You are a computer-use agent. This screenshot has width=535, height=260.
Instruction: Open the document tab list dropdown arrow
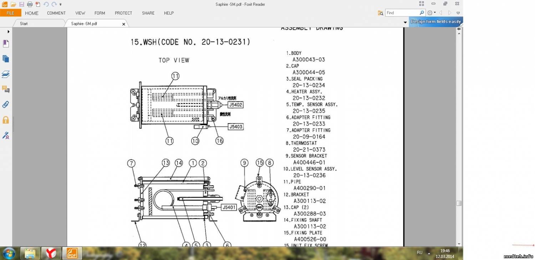pos(405,22)
